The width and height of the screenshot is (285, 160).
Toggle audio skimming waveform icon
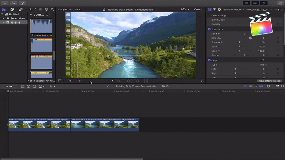click(251, 86)
